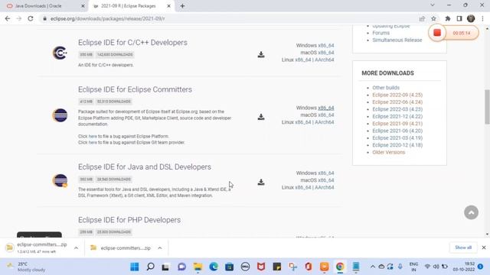Screen dimensions: 490x275
Task: Open Eclipse 2021-06 (4.20) link
Action: click(397, 131)
